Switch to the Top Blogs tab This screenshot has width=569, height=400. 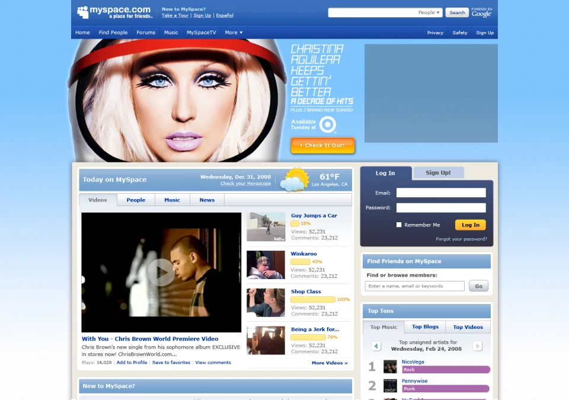(x=426, y=327)
